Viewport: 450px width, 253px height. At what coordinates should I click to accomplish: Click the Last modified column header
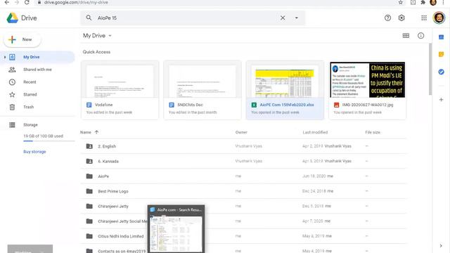(315, 132)
